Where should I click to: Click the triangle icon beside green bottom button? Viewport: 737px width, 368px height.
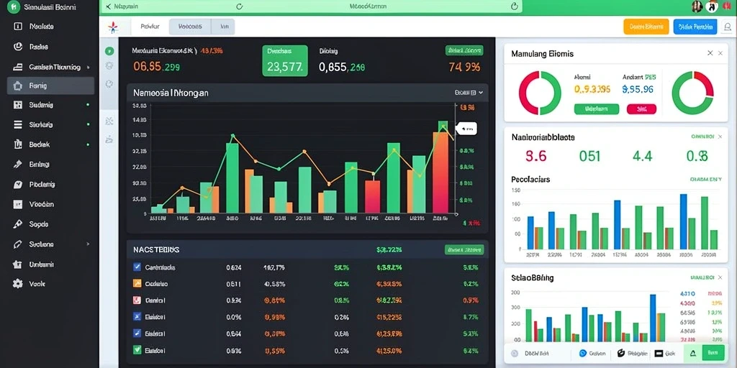(693, 353)
